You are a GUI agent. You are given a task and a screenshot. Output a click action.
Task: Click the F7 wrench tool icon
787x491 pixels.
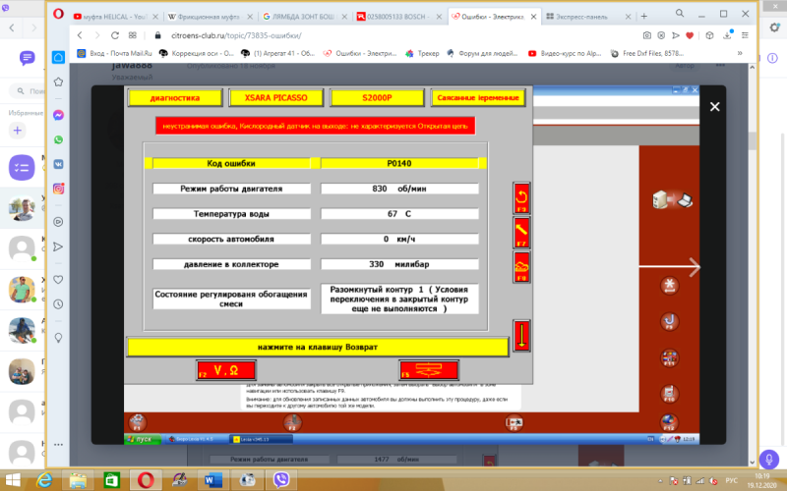click(x=521, y=232)
